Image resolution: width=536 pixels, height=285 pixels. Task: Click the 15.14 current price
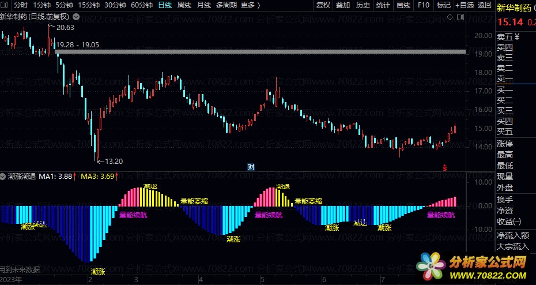(x=510, y=22)
